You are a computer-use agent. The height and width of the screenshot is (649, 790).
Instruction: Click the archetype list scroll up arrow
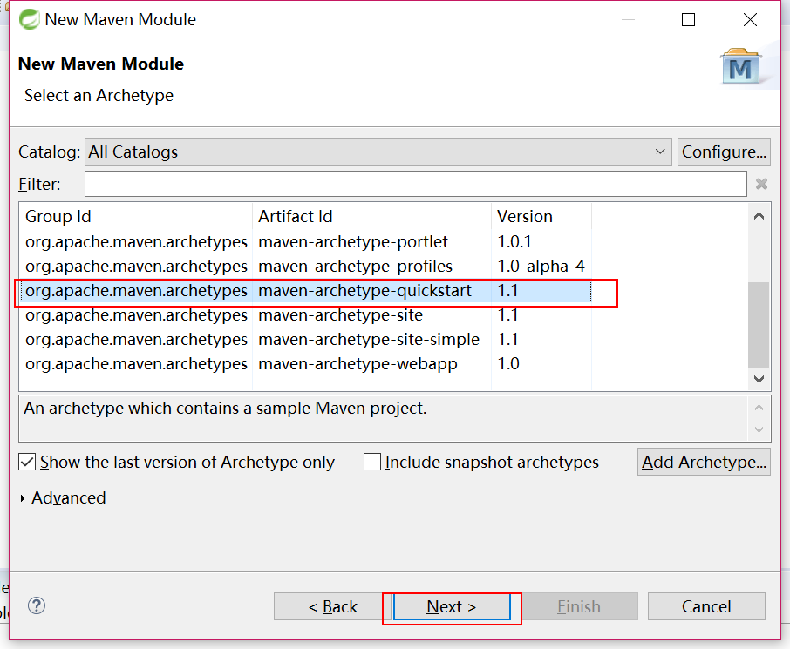coord(759,217)
